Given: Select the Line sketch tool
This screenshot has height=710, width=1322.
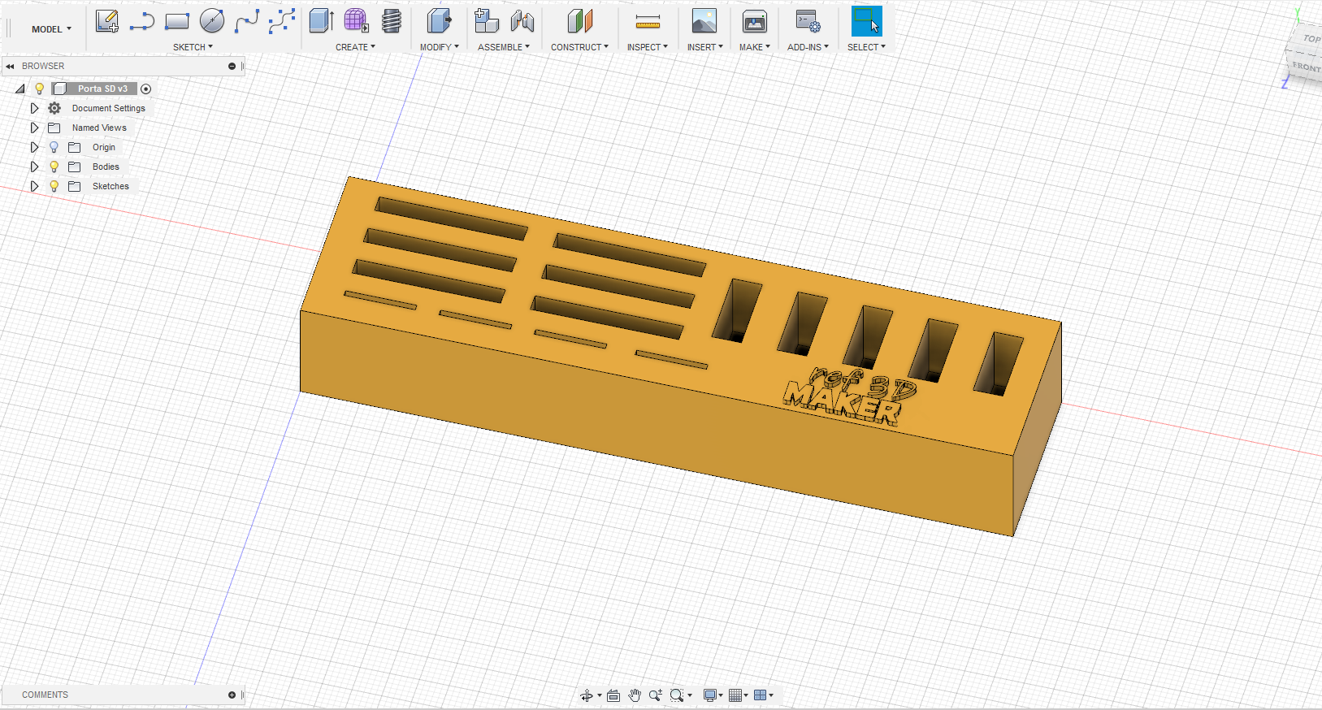Looking at the screenshot, I should (142, 21).
